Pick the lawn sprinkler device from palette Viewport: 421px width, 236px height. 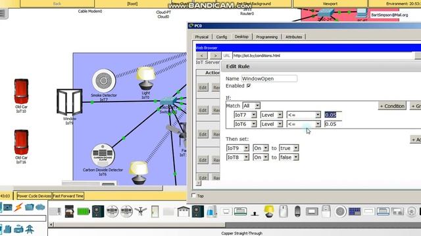[x=255, y=213]
